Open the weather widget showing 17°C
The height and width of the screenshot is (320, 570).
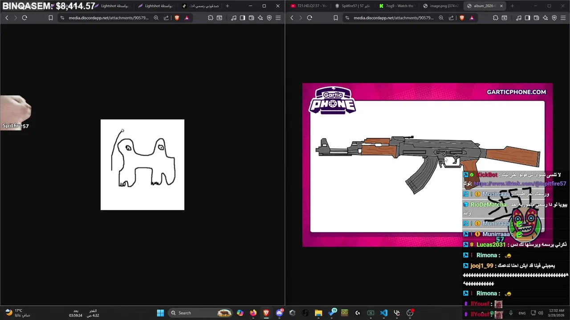coord(18,313)
